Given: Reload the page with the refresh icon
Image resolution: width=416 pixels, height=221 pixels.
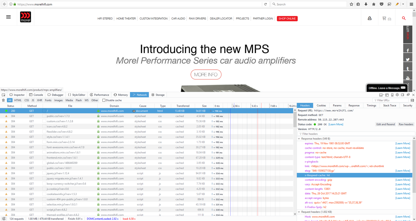Looking at the screenshot, I should click(265, 4).
